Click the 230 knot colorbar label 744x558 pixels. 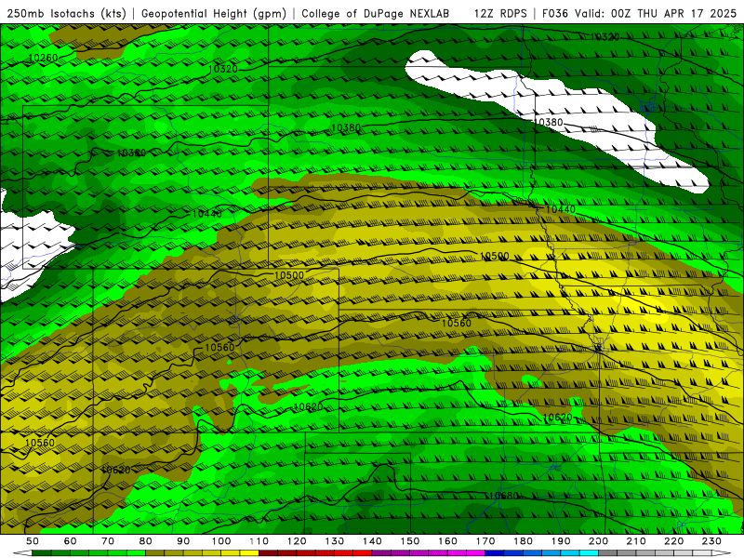pos(711,541)
